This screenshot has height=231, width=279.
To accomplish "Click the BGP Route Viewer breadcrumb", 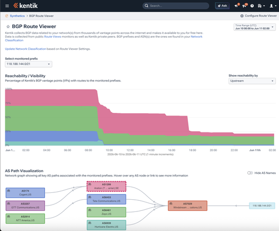I will [41, 16].
